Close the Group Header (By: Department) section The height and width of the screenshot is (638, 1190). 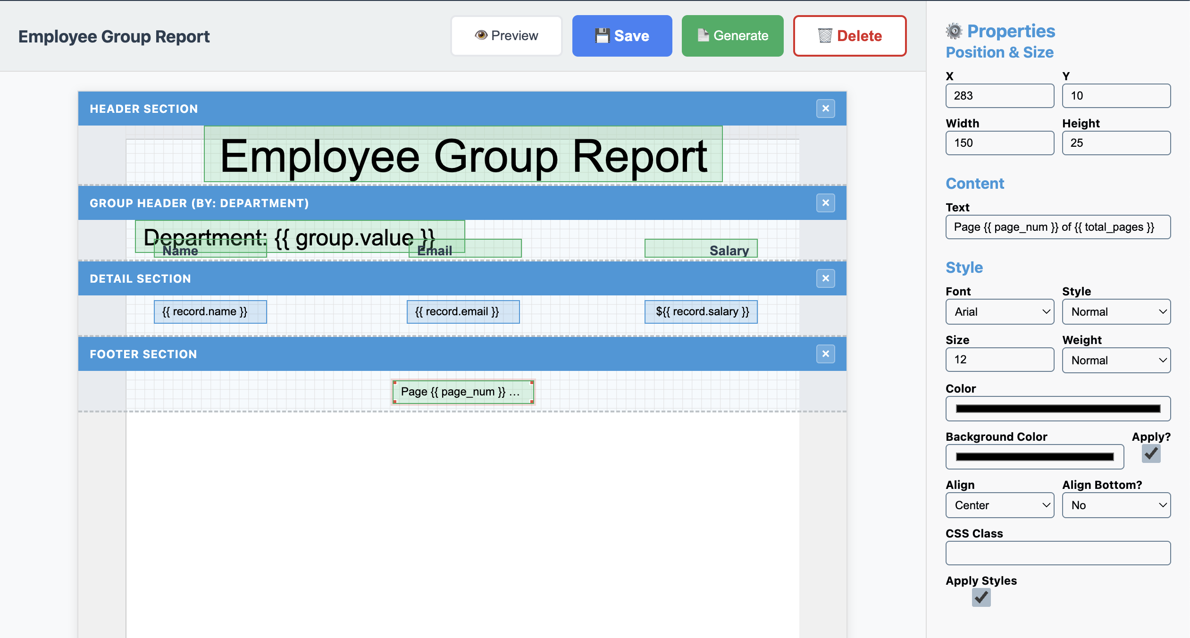(826, 203)
